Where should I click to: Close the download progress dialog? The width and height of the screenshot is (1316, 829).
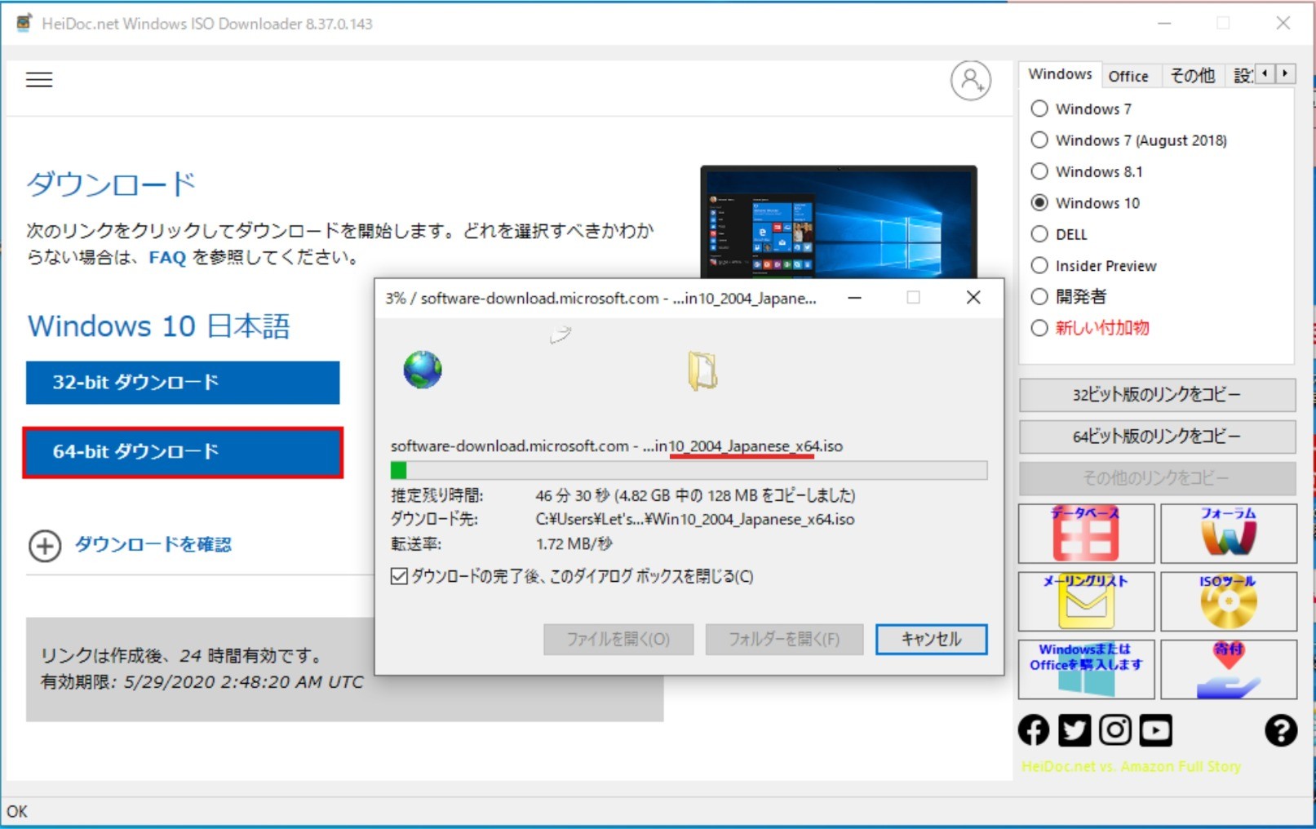973,298
